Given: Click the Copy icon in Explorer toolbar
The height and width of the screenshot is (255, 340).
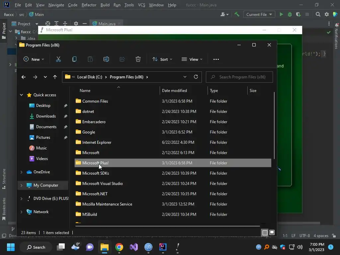Looking at the screenshot, I should tap(74, 59).
